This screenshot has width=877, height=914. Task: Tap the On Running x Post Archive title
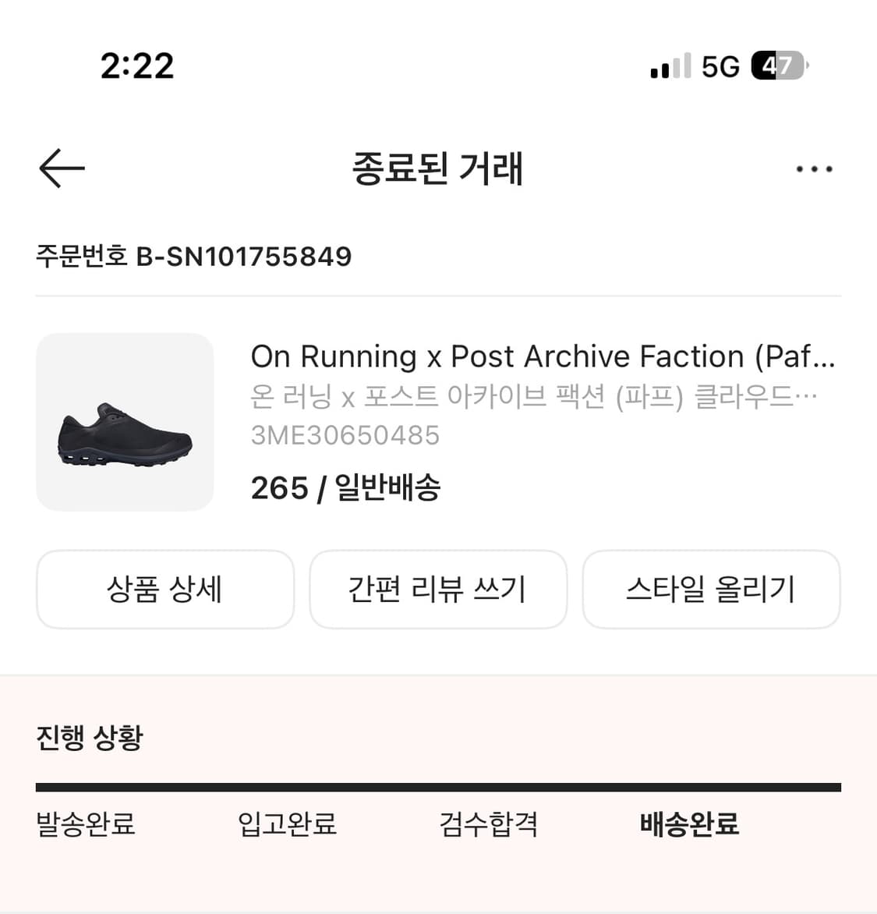click(x=543, y=356)
